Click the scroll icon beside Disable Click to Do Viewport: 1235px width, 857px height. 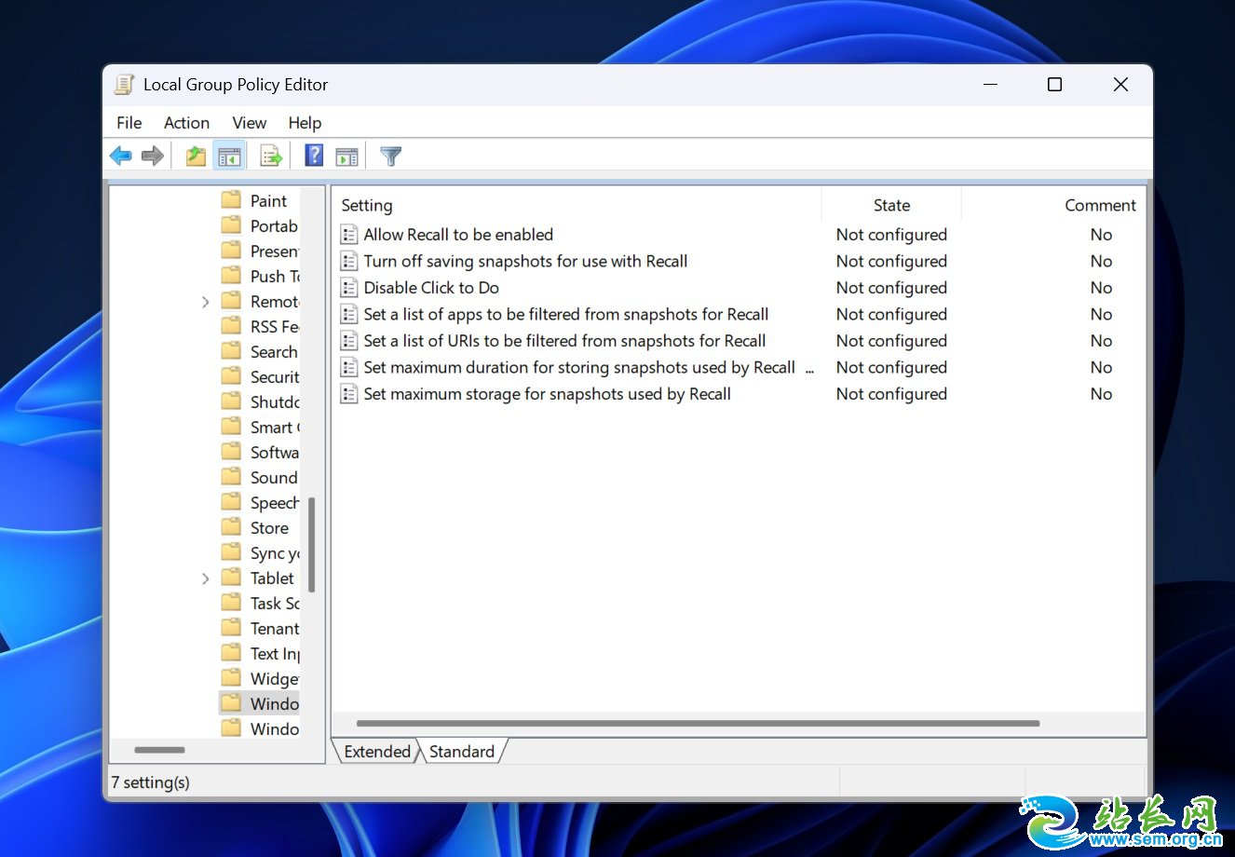click(348, 288)
